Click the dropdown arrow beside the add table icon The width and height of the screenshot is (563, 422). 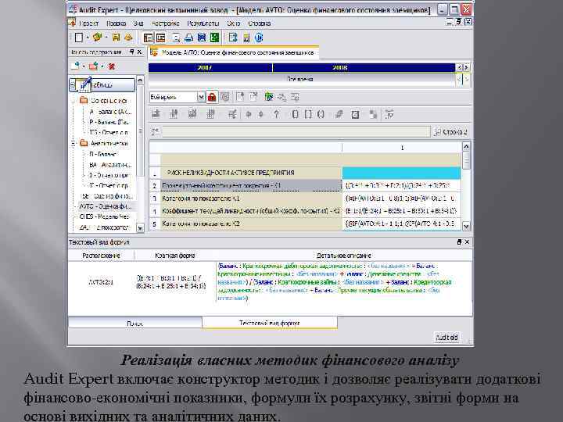pos(84,66)
